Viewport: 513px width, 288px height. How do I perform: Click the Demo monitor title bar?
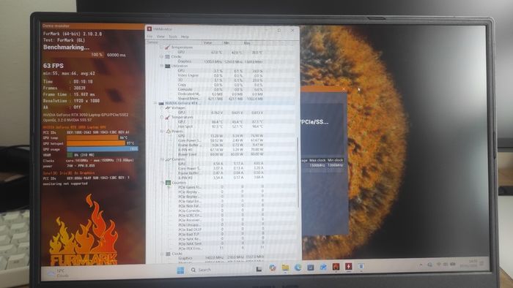[x=93, y=26]
